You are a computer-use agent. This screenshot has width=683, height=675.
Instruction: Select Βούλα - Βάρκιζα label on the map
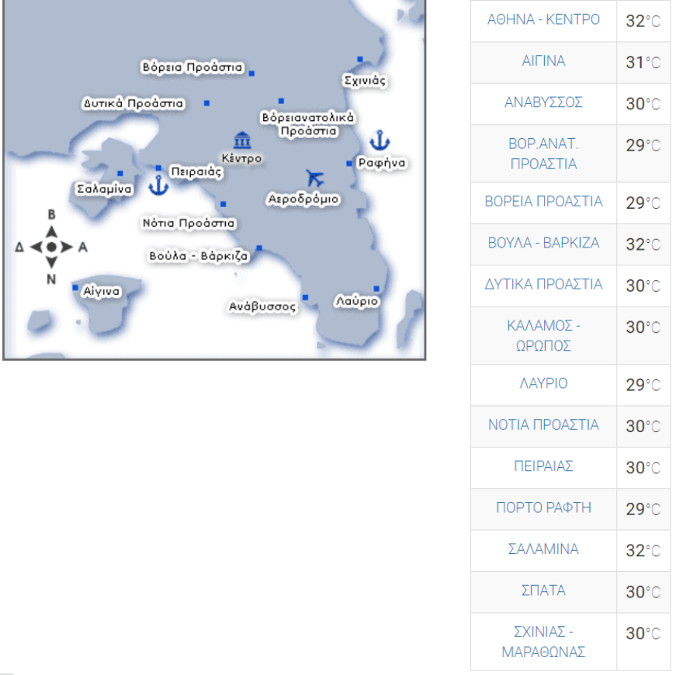pyautogui.click(x=199, y=255)
